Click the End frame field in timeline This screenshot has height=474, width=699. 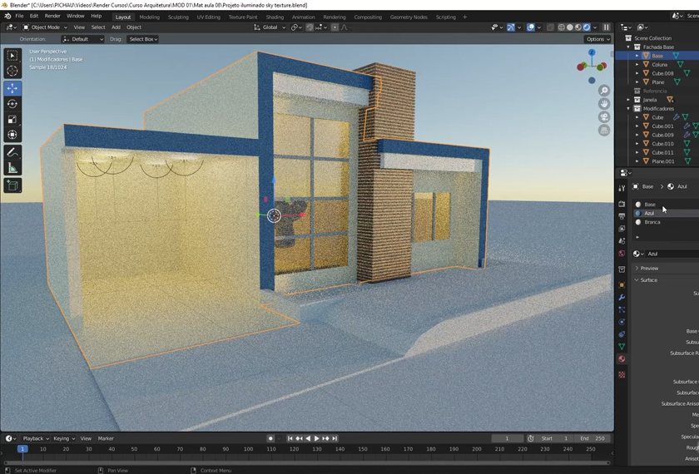[x=593, y=438]
